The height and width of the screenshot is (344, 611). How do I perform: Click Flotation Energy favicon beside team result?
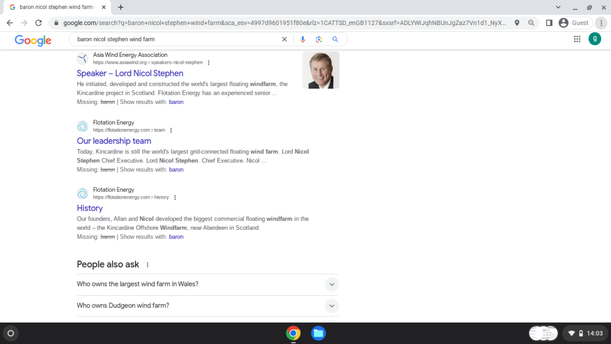(82, 126)
